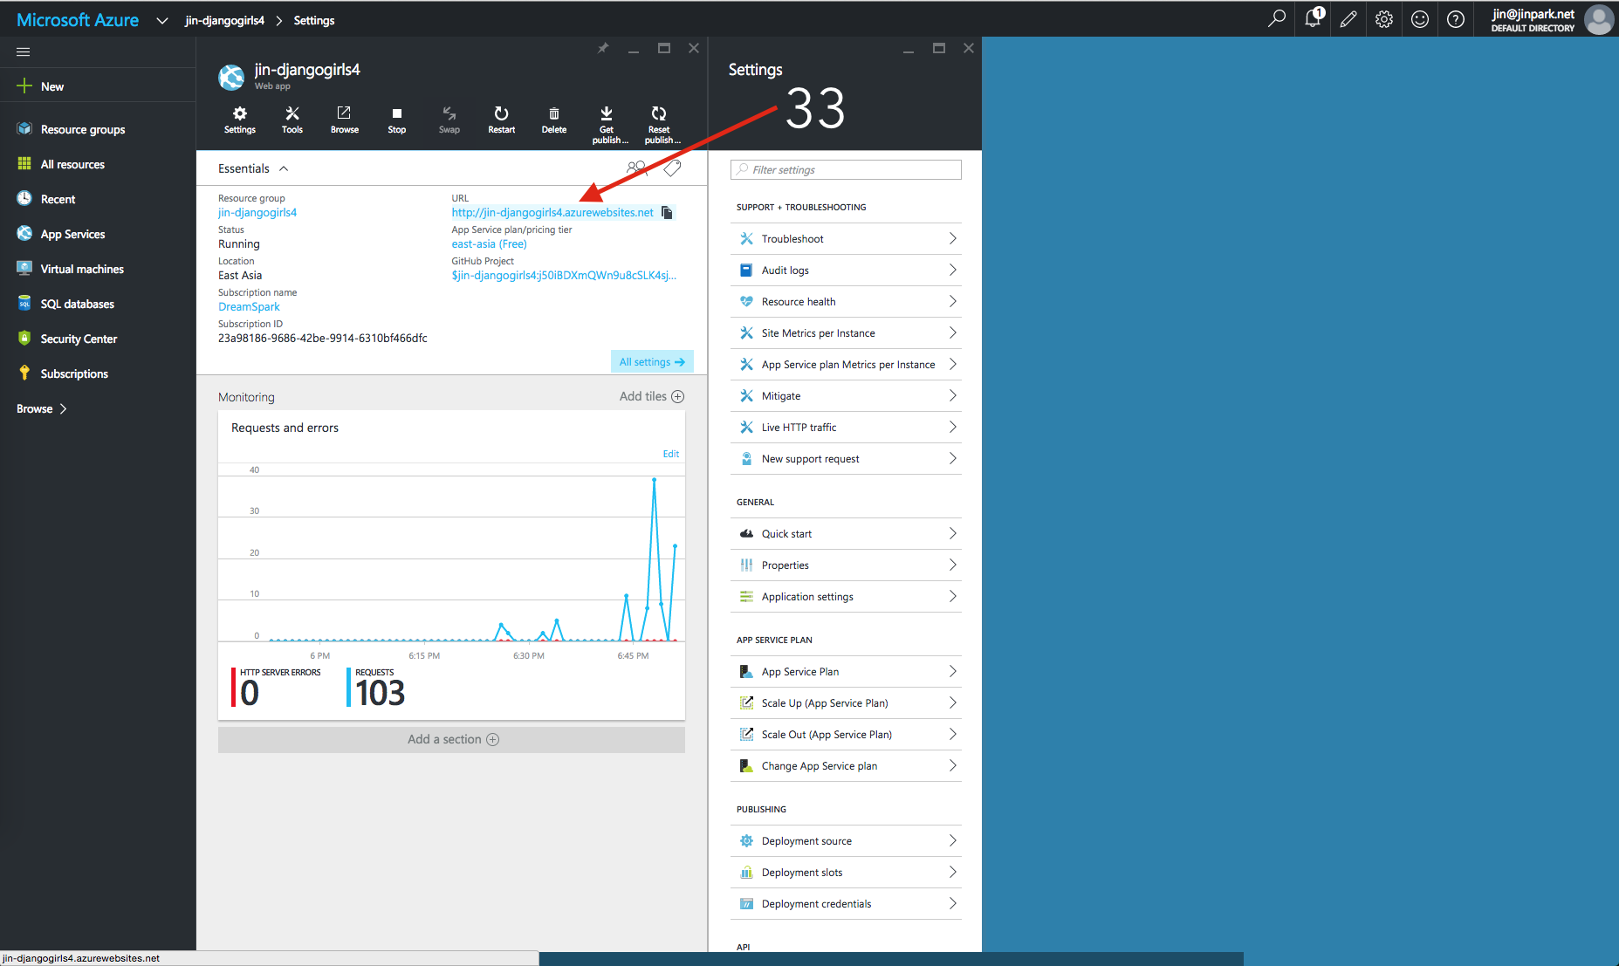Open the GitHub Project link
1619x966 pixels.
(x=564, y=275)
